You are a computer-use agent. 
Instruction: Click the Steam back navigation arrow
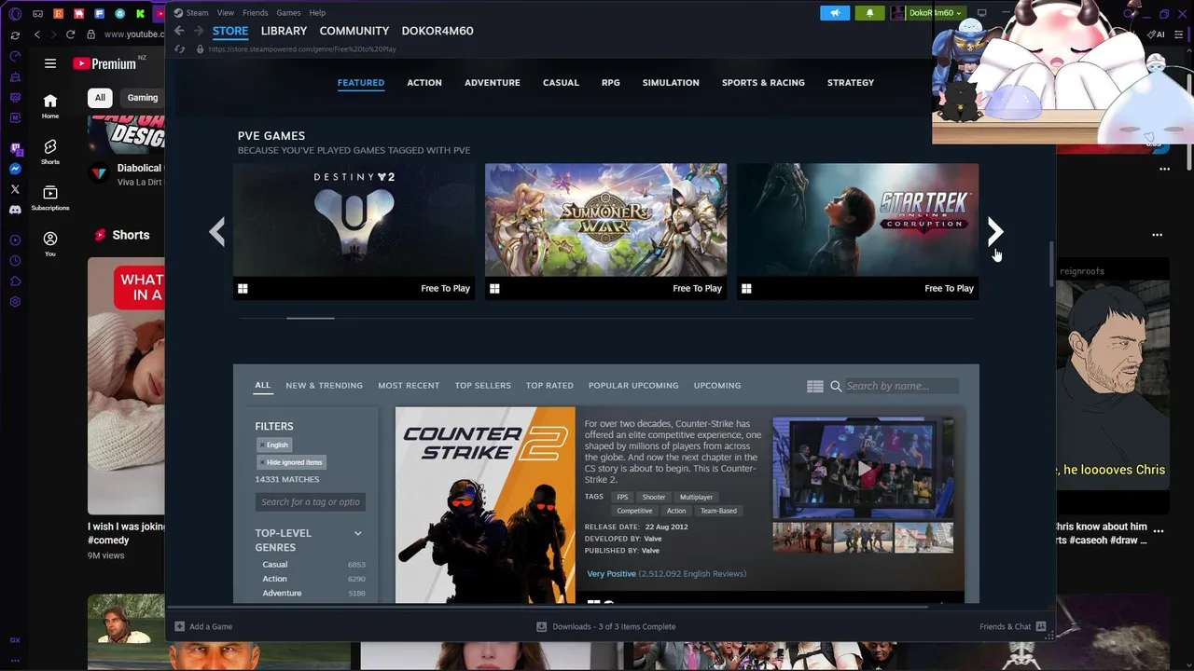[179, 31]
